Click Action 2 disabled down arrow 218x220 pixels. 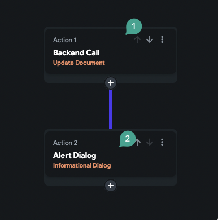coord(150,142)
